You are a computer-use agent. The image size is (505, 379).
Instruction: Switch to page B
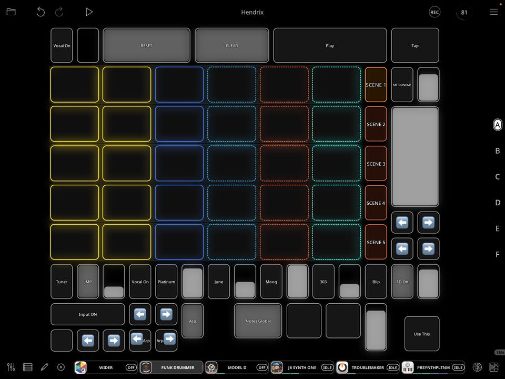click(x=497, y=151)
